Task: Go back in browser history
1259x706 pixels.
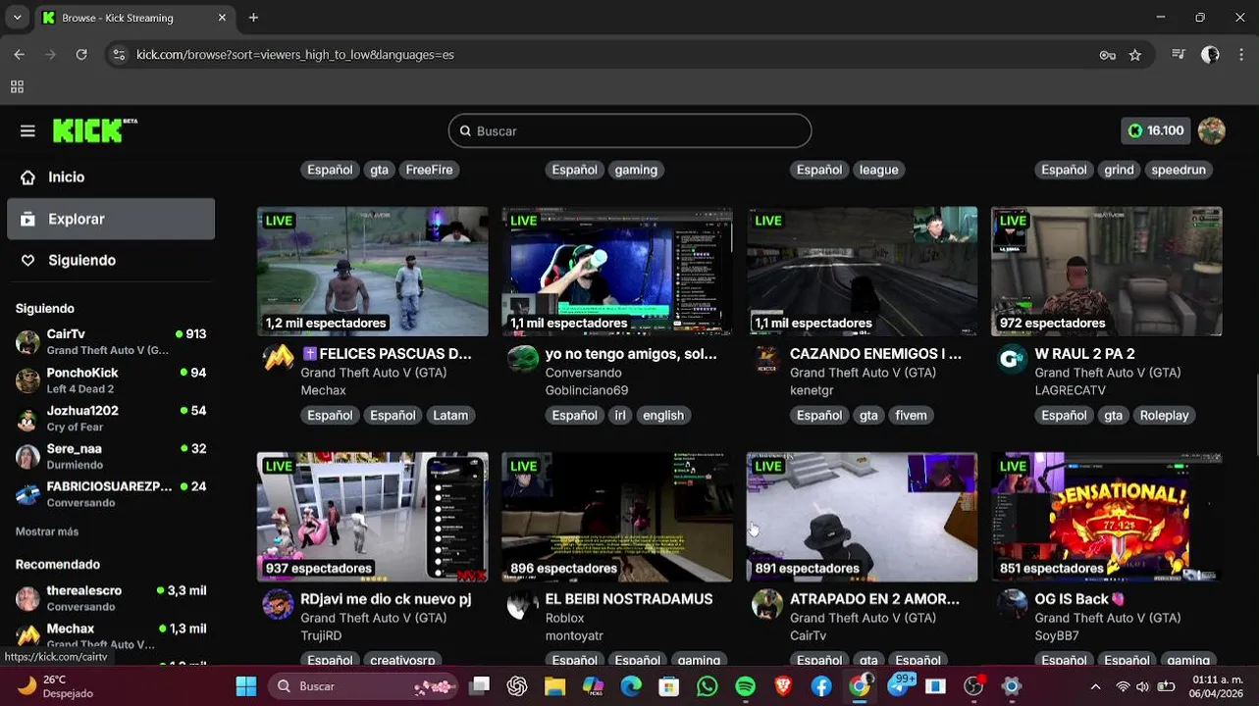Action: pyautogui.click(x=19, y=55)
